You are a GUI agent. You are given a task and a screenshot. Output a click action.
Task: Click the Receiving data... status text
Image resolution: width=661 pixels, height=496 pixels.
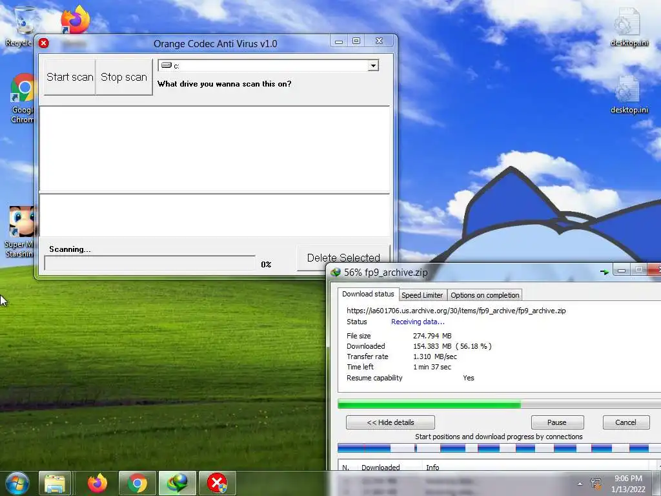point(418,322)
